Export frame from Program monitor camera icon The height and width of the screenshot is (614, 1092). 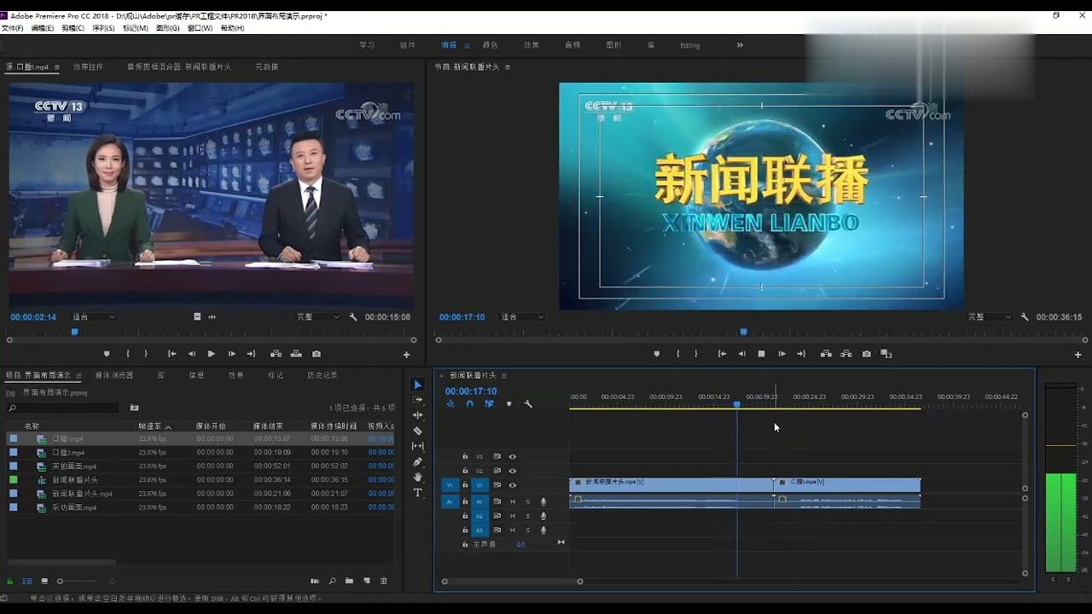coord(867,354)
